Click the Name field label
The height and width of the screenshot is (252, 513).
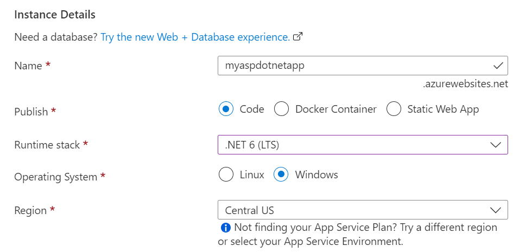click(x=28, y=66)
